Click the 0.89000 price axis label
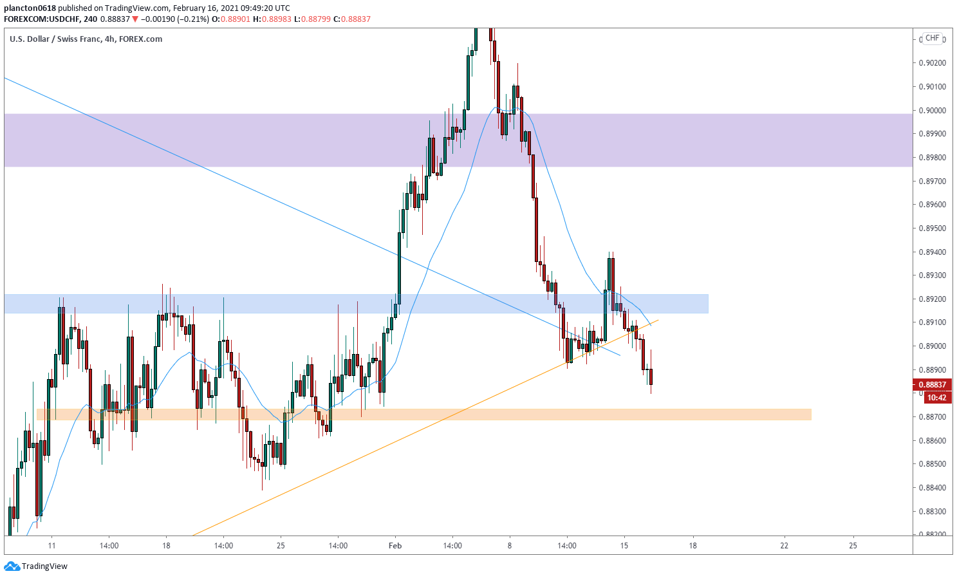The width and height of the screenshot is (957, 578). point(933,346)
